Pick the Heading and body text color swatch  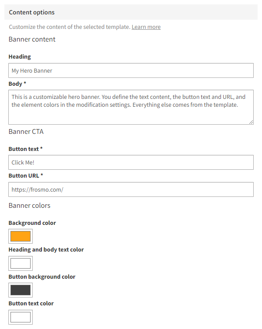(x=21, y=263)
